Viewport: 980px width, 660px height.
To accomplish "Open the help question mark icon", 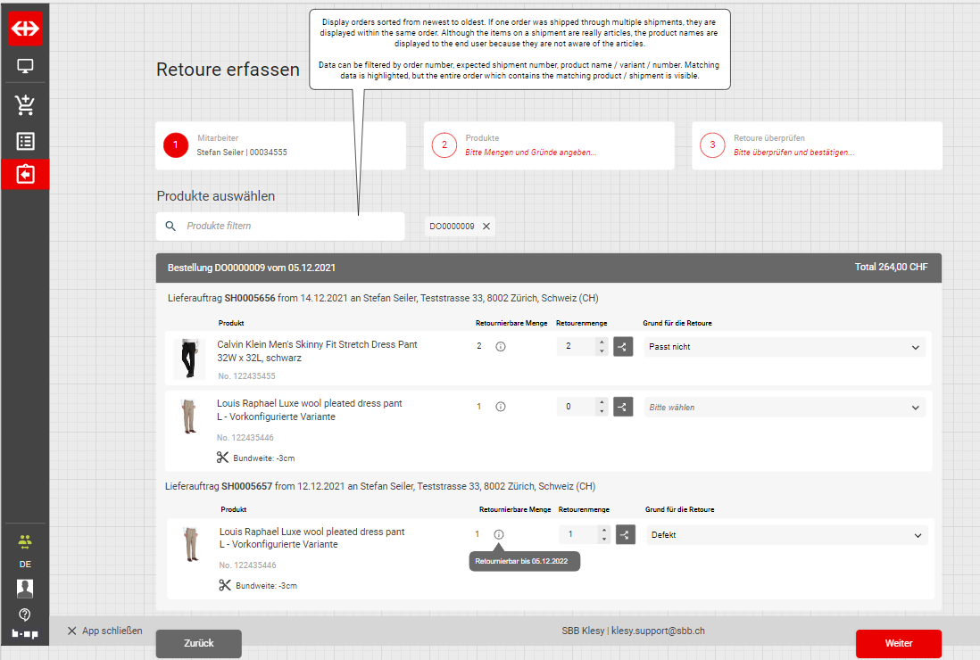I will coord(25,615).
